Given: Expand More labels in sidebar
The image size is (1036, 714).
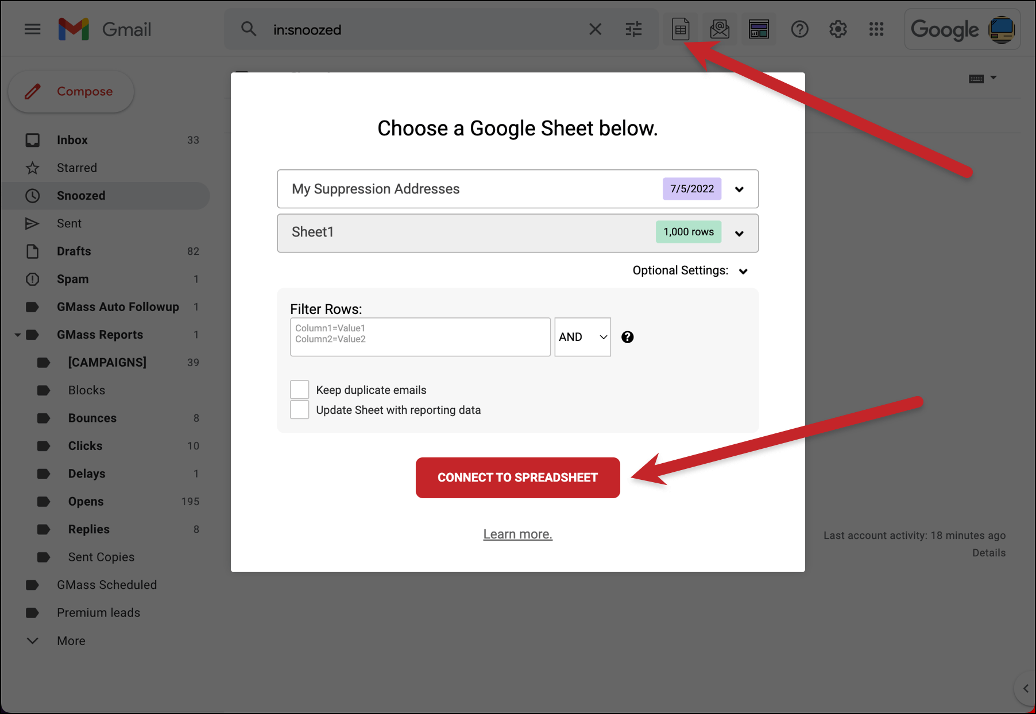Looking at the screenshot, I should point(106,641).
